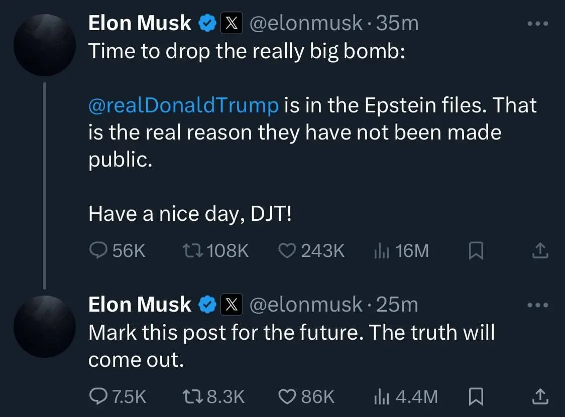Tap the blue verified badge on first tweet

[207, 22]
